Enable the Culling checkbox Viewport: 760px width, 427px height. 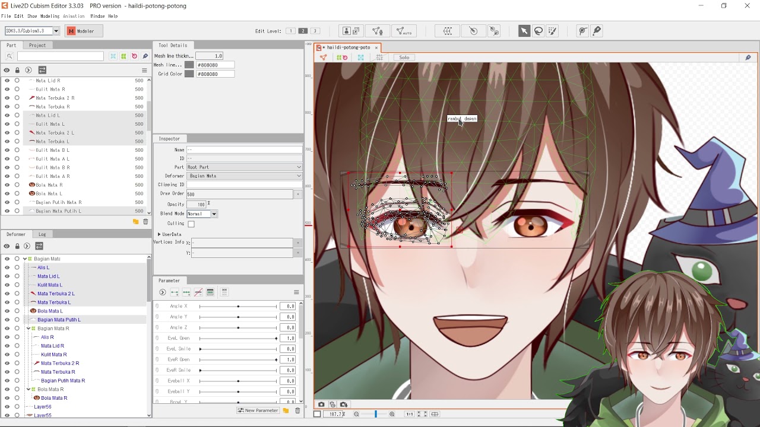pos(191,224)
